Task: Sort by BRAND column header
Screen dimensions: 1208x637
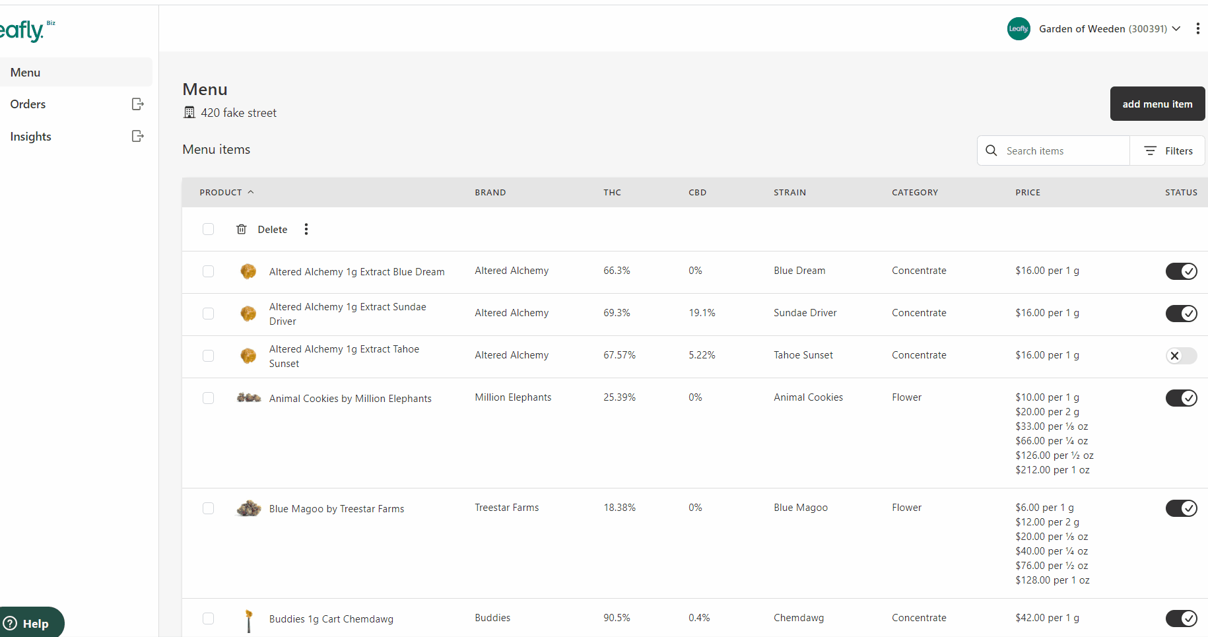Action: coord(490,192)
